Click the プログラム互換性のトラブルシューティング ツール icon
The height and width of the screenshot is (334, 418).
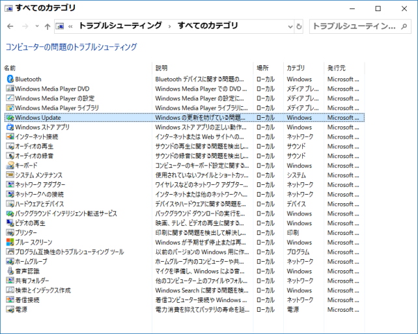click(x=10, y=251)
